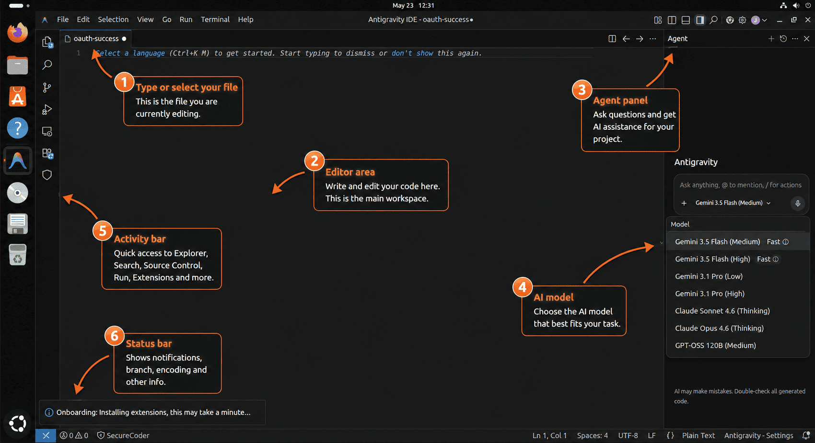Open the Search view in activity bar

pos(47,65)
